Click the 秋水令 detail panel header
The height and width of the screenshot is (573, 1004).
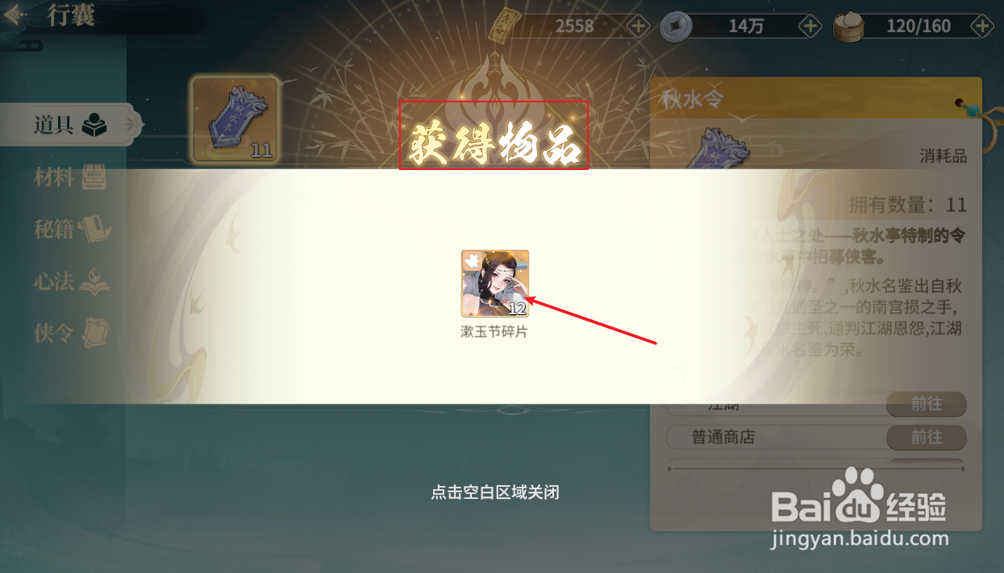(x=815, y=100)
